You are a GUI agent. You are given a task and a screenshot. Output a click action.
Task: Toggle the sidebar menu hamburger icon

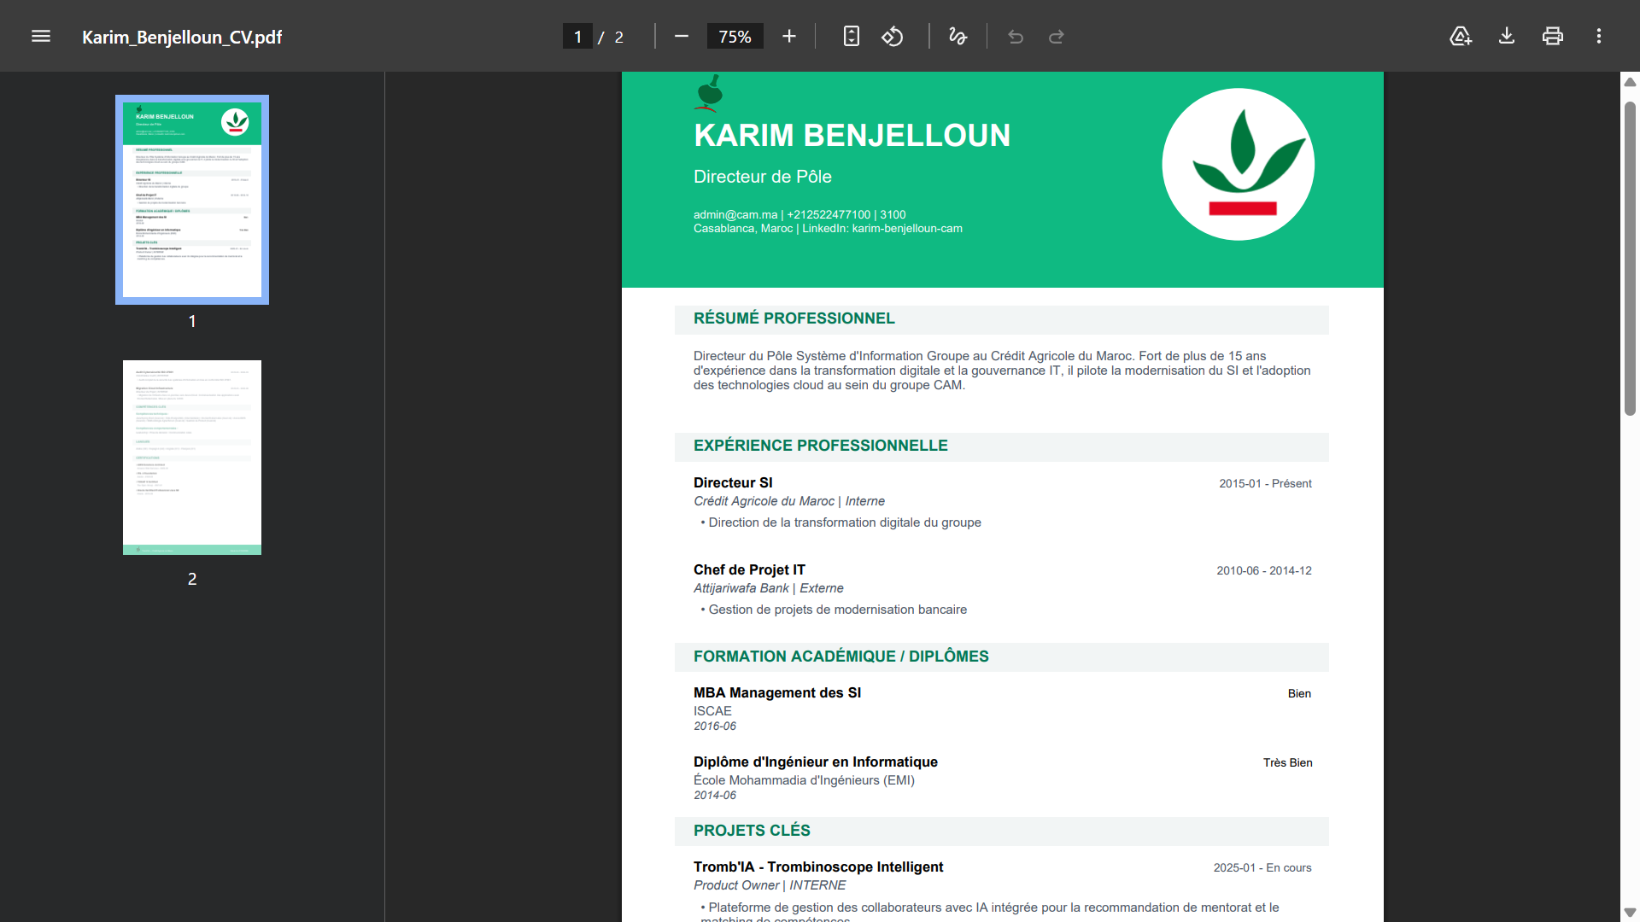(x=41, y=37)
